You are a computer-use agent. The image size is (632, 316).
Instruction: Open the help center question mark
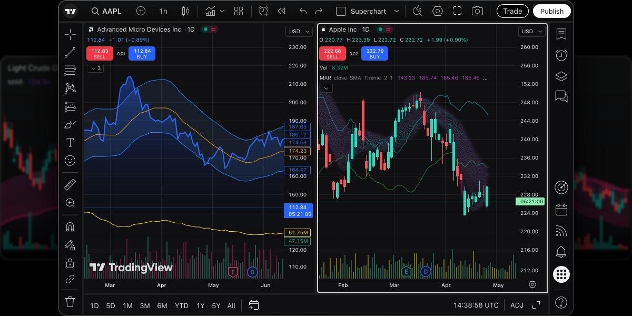561,302
